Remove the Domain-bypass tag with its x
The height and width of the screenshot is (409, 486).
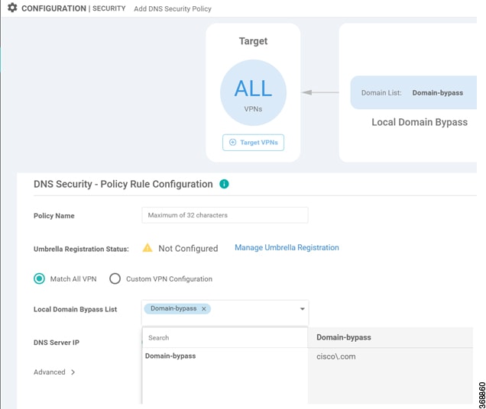pos(203,309)
